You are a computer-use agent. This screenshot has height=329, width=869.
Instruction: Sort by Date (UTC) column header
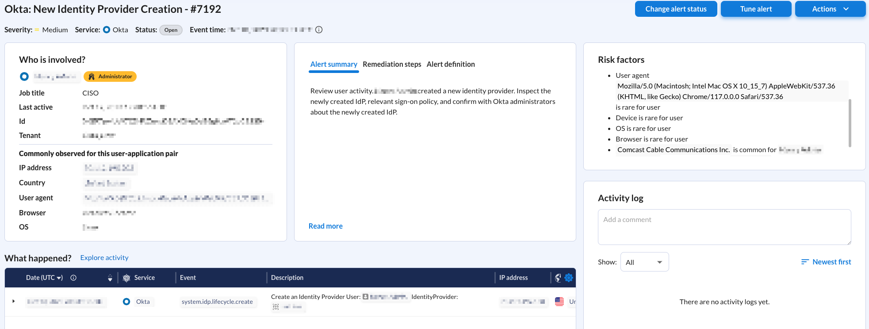[44, 278]
